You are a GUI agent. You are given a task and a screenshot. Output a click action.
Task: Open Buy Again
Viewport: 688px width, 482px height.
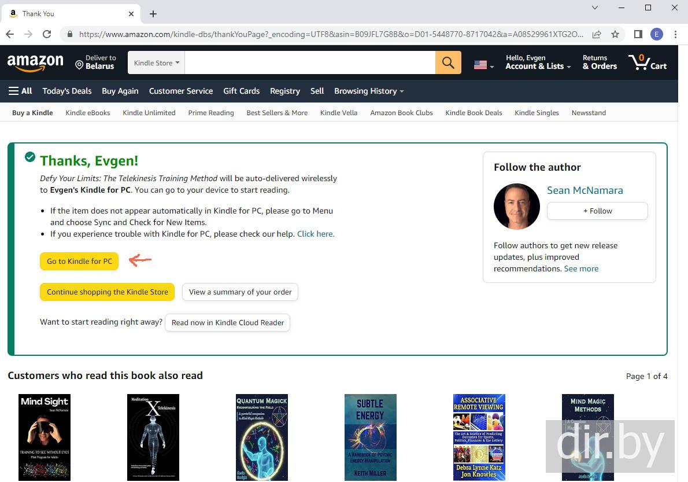120,91
